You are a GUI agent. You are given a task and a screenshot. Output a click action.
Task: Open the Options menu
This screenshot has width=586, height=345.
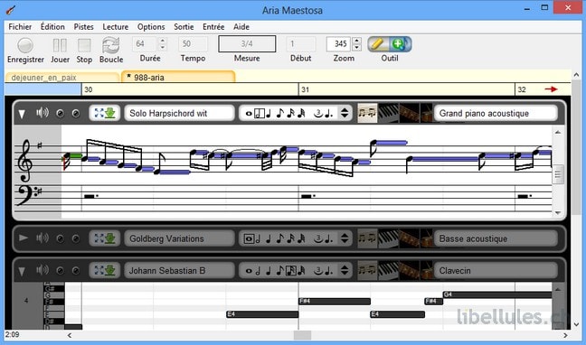tap(151, 27)
